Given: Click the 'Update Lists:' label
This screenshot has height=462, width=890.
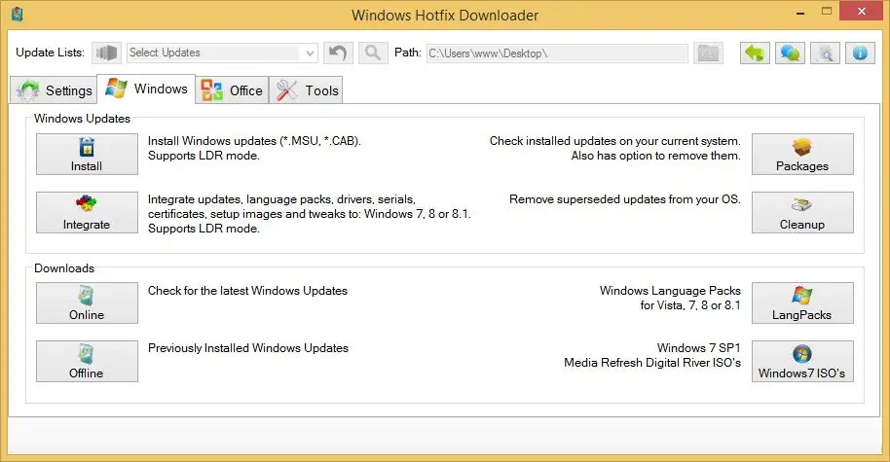Looking at the screenshot, I should 50,53.
